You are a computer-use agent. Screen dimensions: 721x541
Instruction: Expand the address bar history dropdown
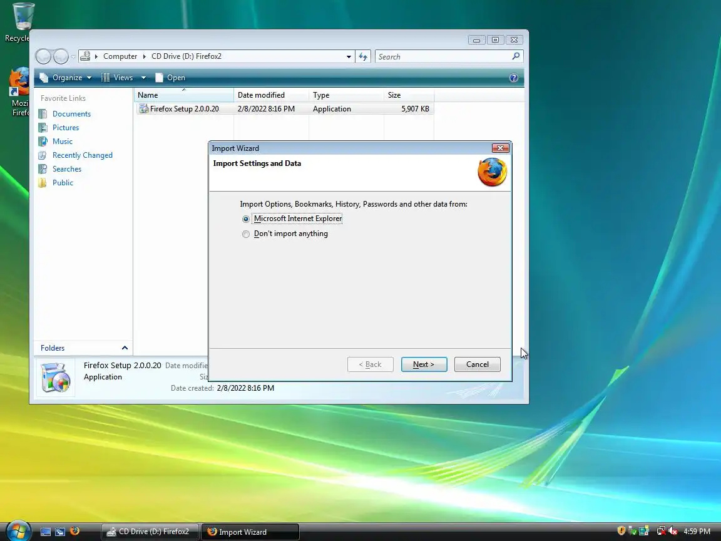tap(349, 56)
